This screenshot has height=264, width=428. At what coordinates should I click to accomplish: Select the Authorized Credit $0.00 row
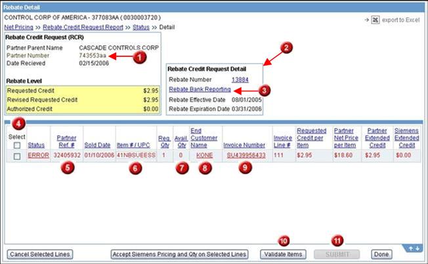[x=83, y=109]
